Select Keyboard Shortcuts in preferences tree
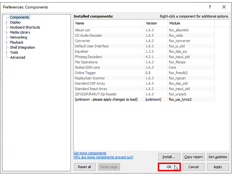The width and height of the screenshot is (233, 176). point(25,28)
